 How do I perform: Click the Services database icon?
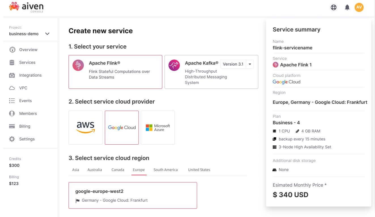[12, 62]
